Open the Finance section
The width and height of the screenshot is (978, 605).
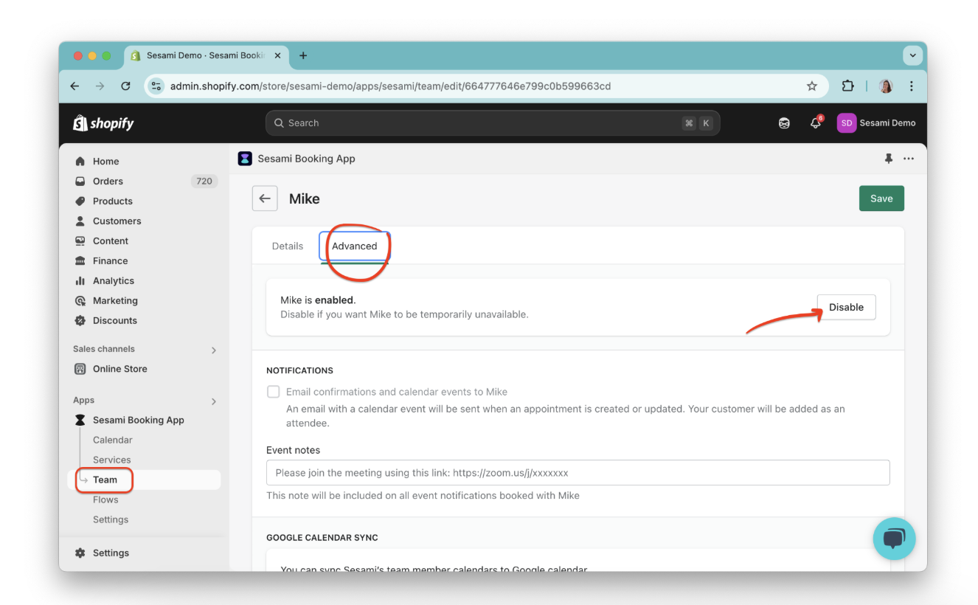point(111,261)
